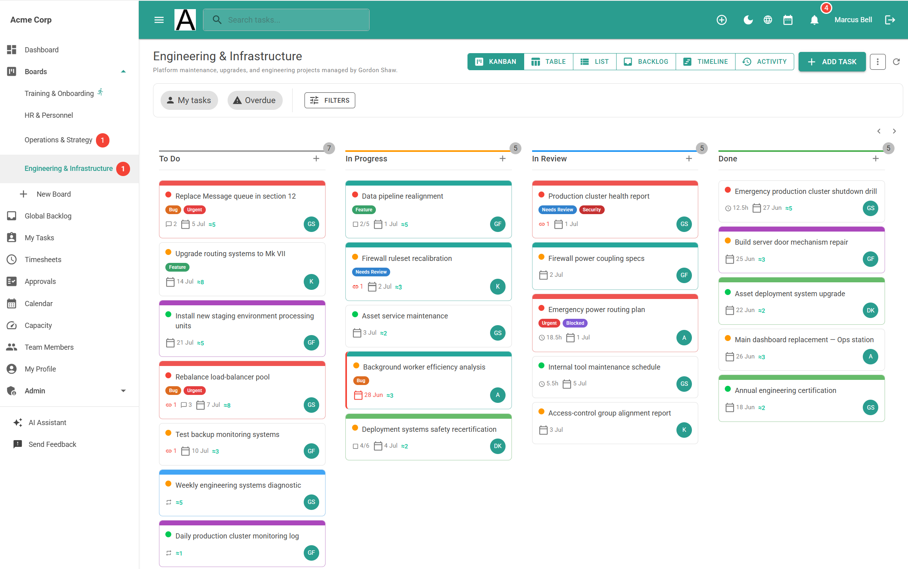Open the FILTERS panel
The image size is (908, 569).
329,100
